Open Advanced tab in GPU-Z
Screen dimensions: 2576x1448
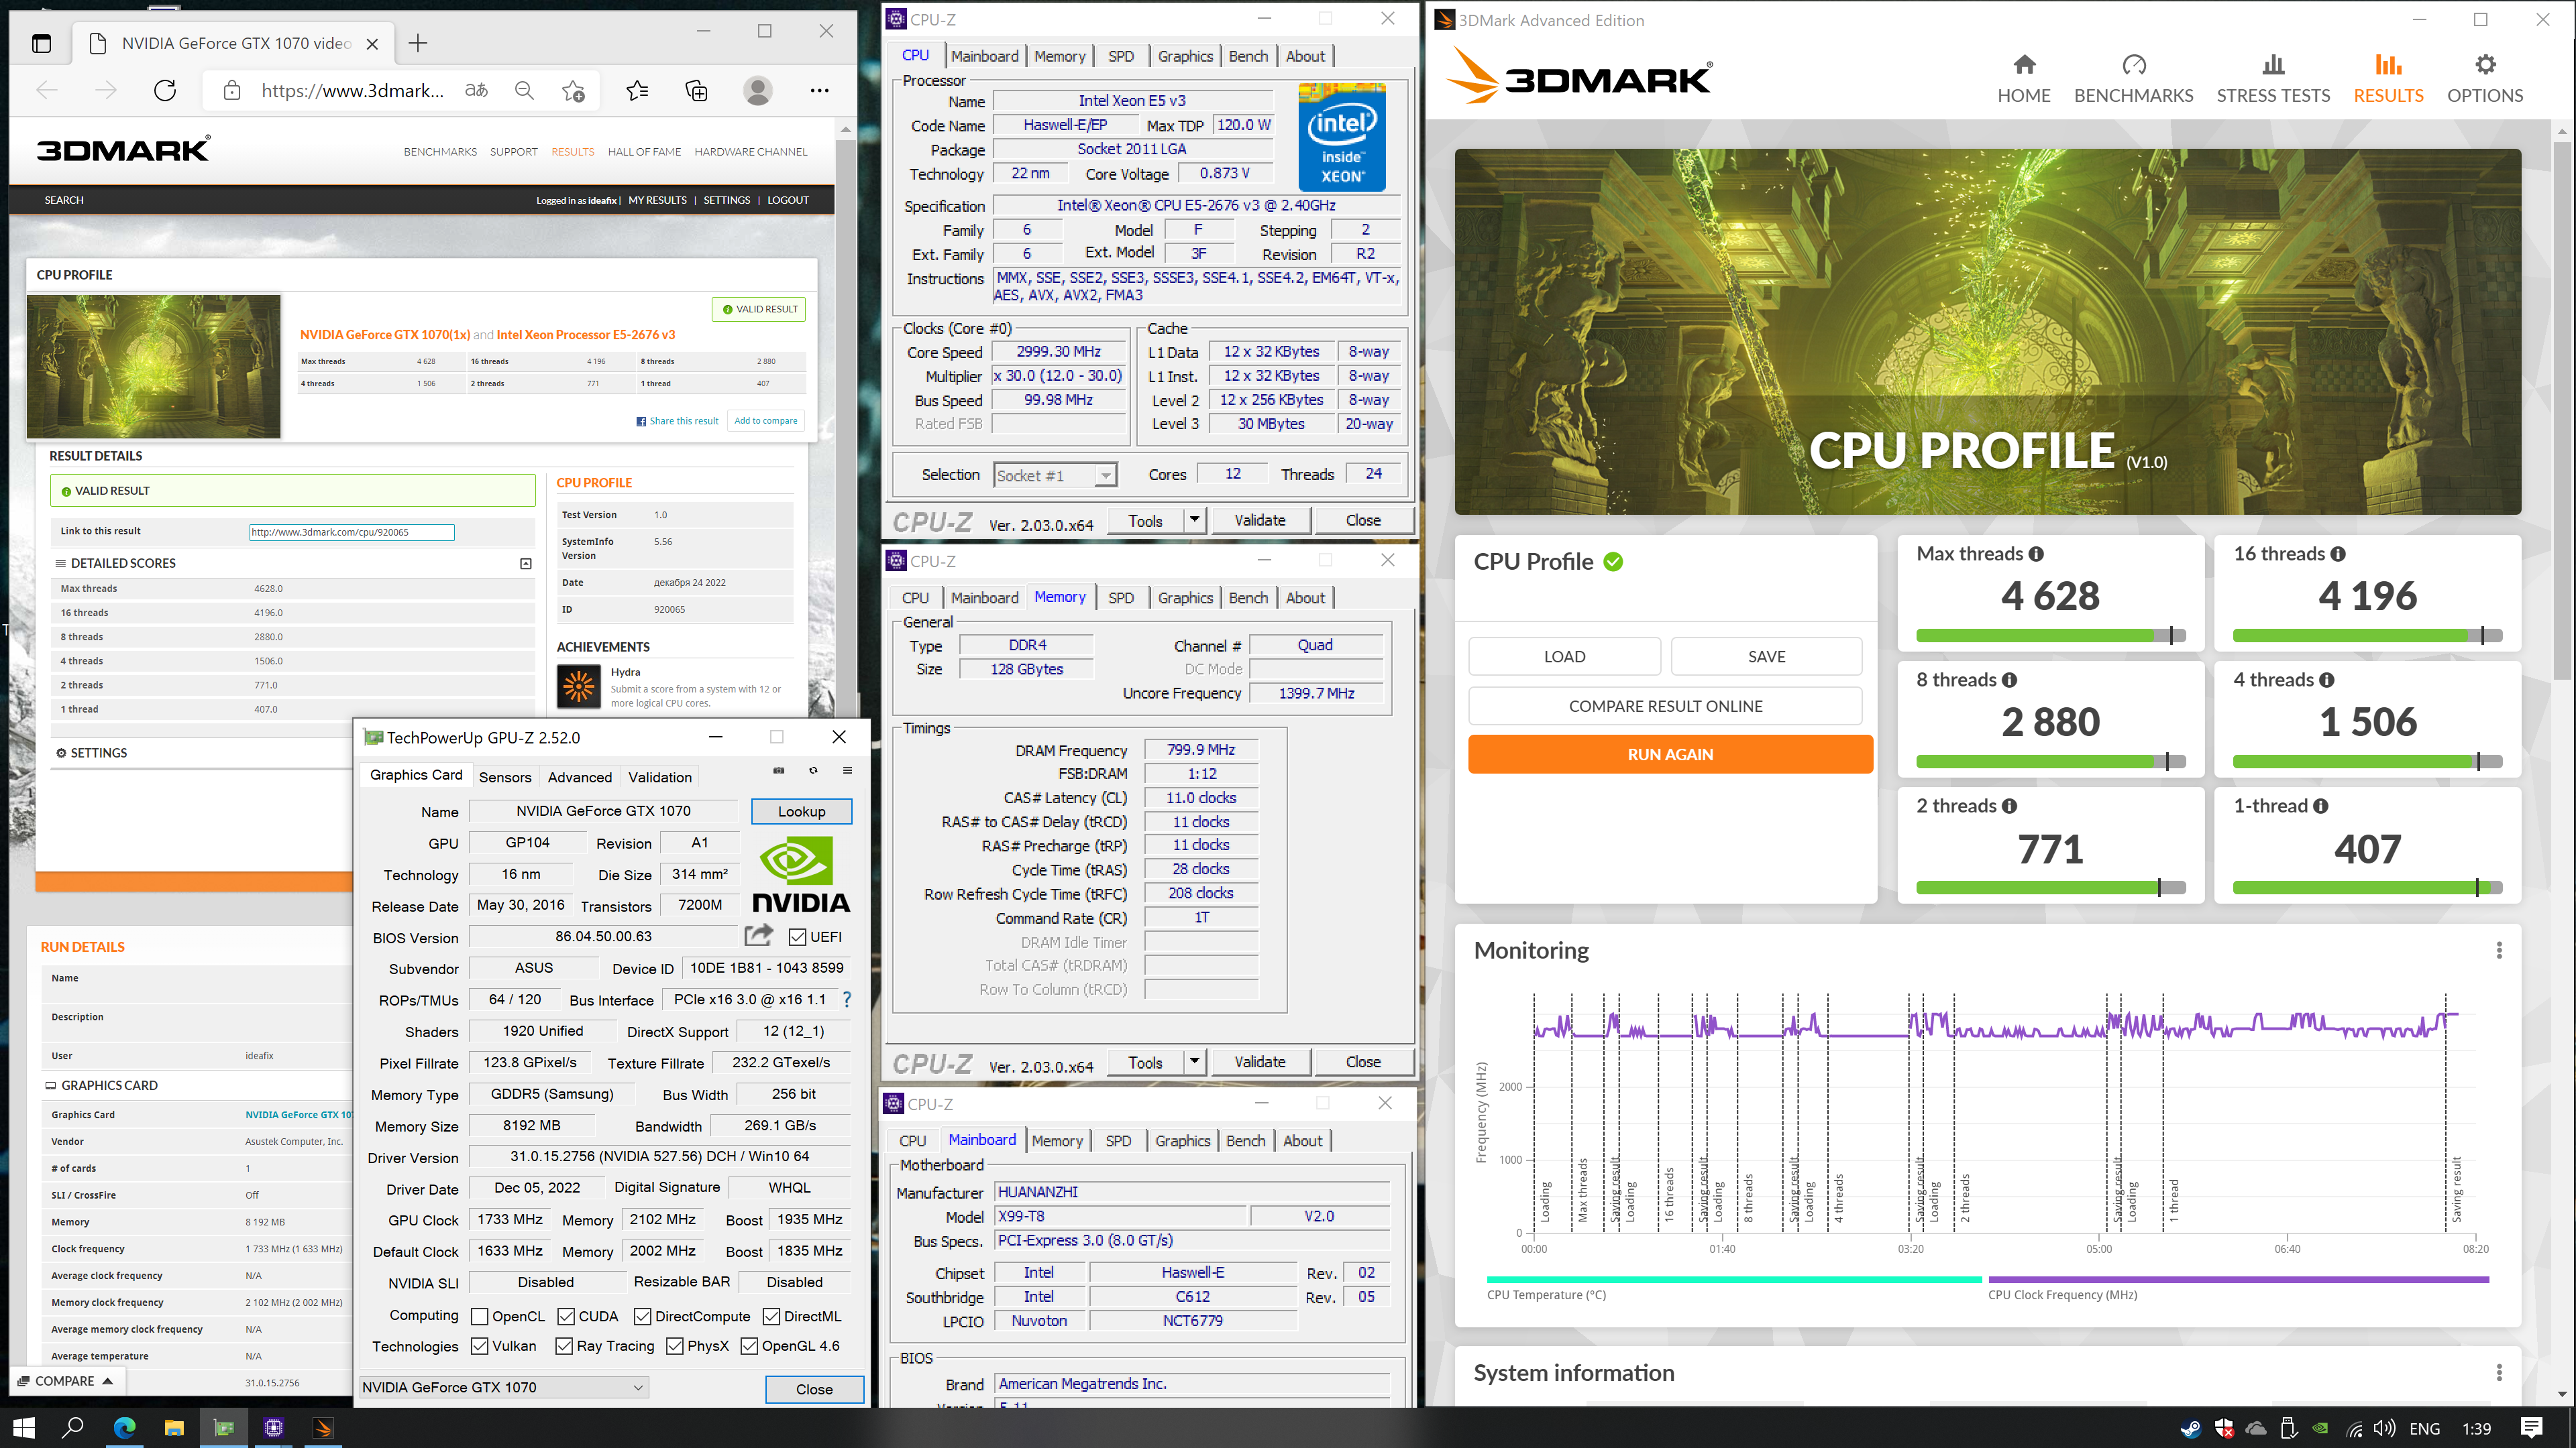(x=580, y=776)
